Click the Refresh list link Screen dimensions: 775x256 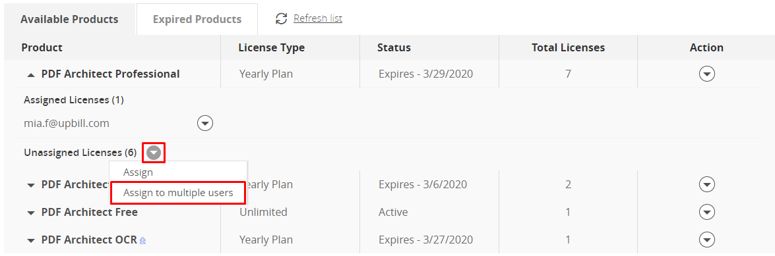(x=318, y=18)
